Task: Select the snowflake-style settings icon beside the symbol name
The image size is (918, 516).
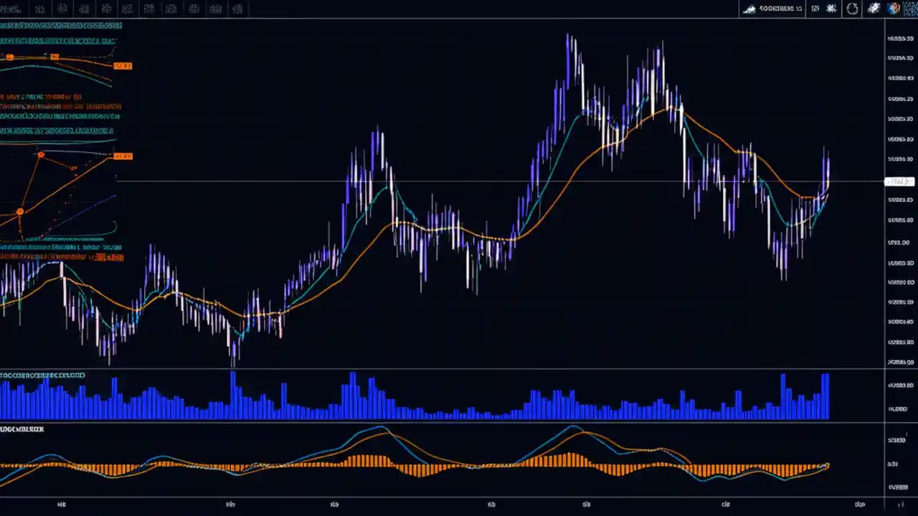Action: [x=831, y=9]
